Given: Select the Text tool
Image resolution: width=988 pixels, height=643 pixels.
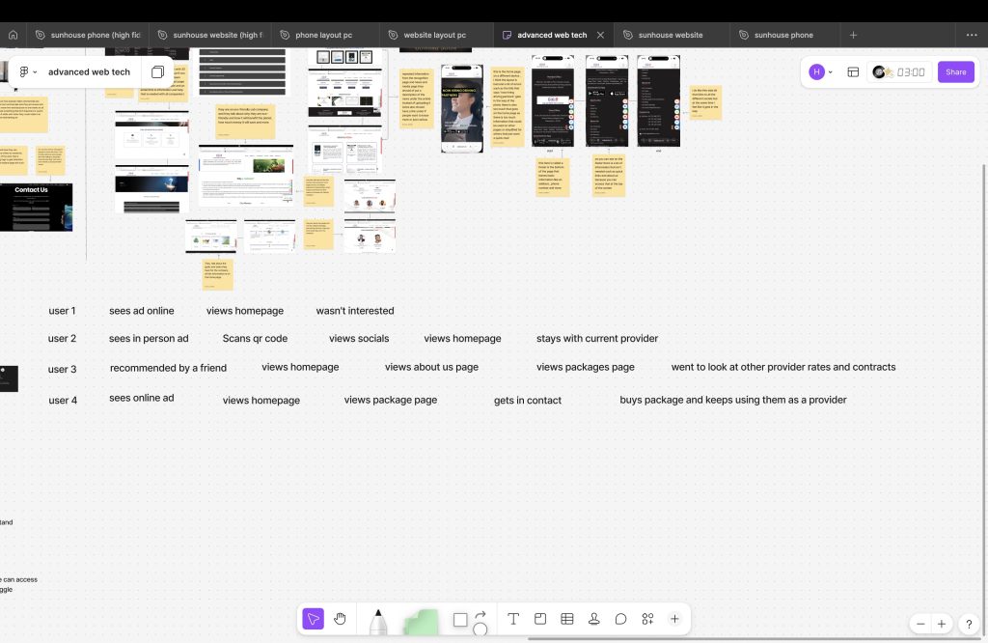Looking at the screenshot, I should pyautogui.click(x=513, y=619).
